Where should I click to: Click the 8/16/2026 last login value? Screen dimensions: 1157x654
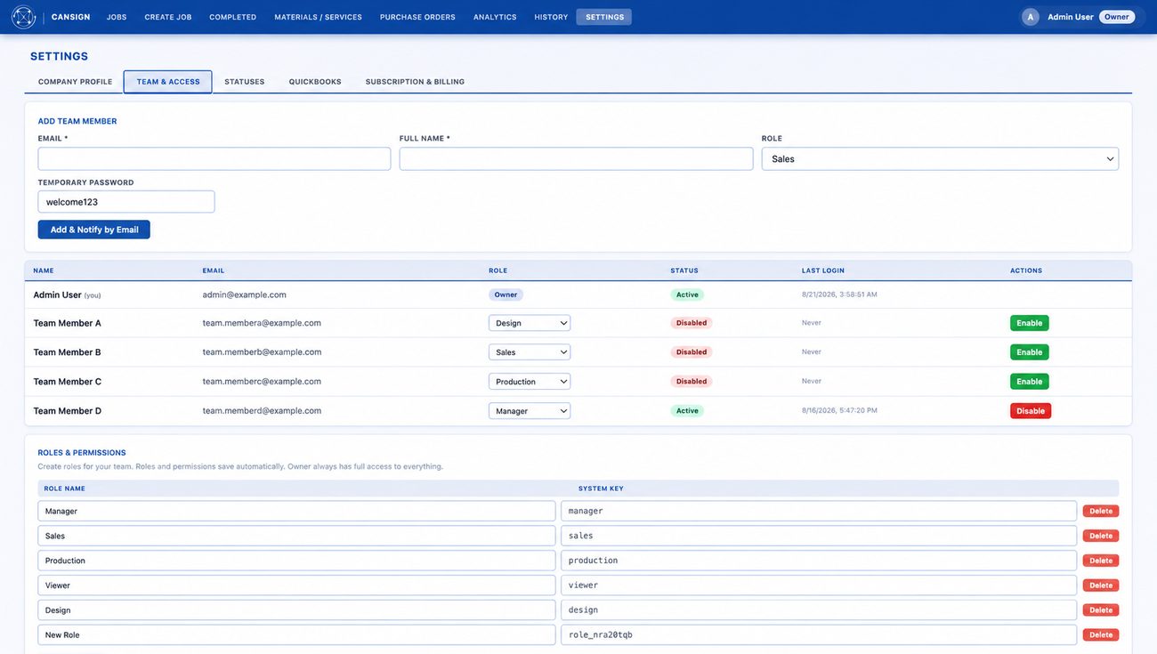point(839,411)
